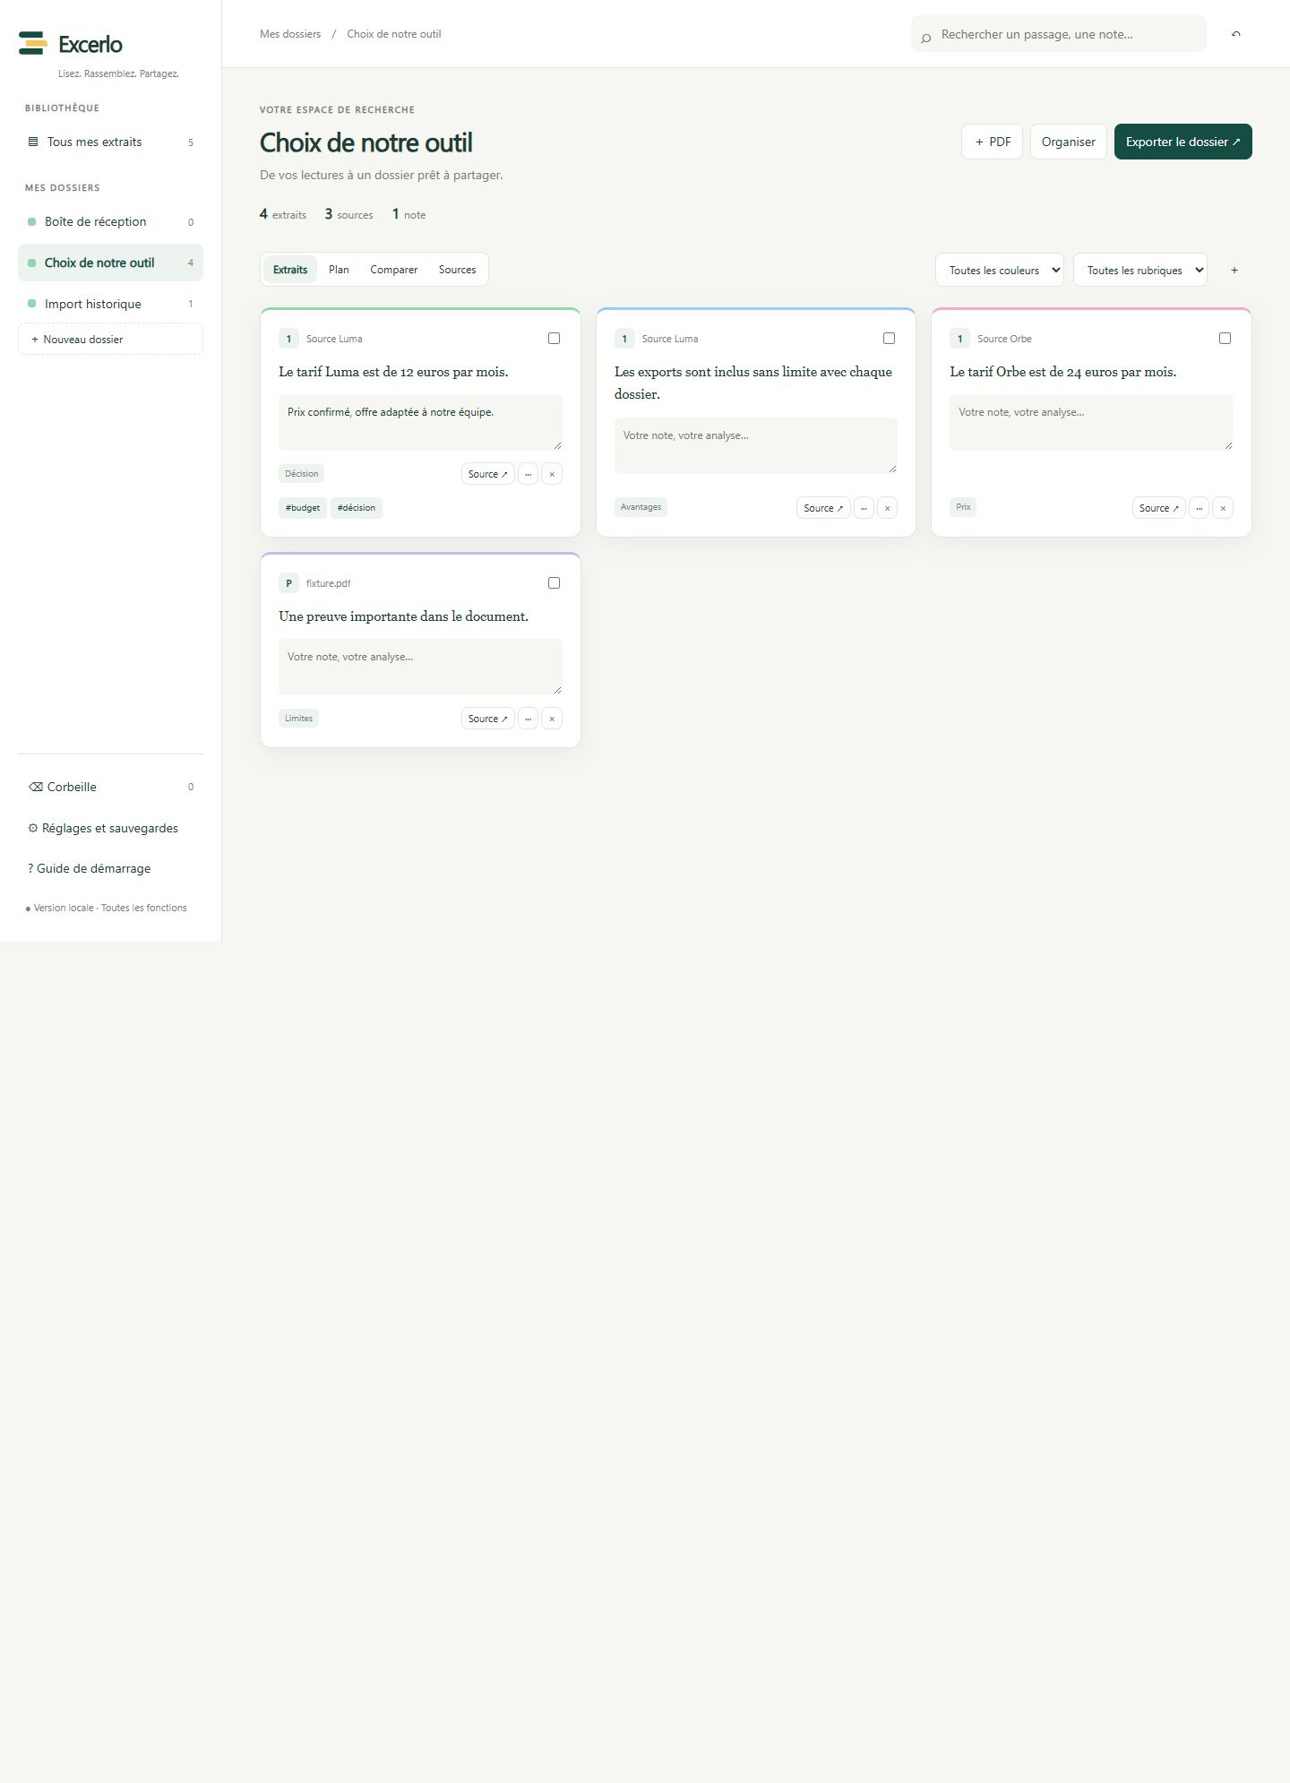Remove the exports excerpt using its x icon

[888, 508]
